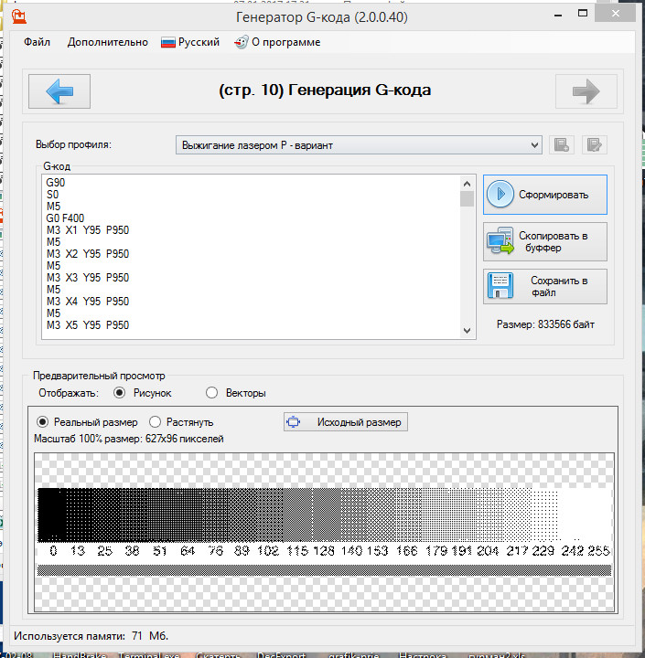Click the Используется памяти status text
Screen dimensions: 645x658
pyautogui.click(x=91, y=636)
